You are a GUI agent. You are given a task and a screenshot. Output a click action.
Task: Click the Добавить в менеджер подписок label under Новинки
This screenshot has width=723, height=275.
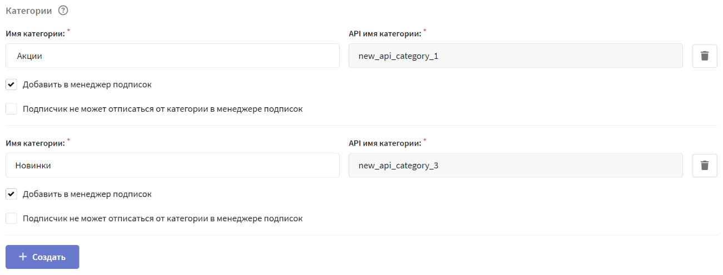(x=87, y=194)
